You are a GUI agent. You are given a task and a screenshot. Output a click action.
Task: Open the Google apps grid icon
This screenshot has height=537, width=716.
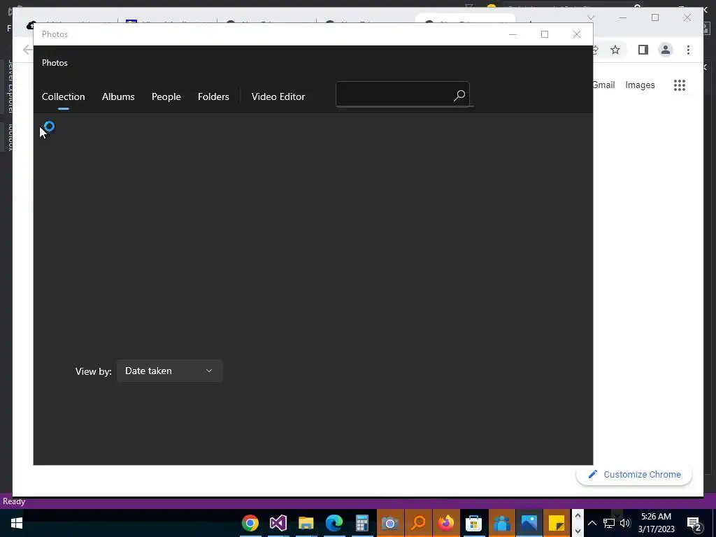(x=680, y=85)
